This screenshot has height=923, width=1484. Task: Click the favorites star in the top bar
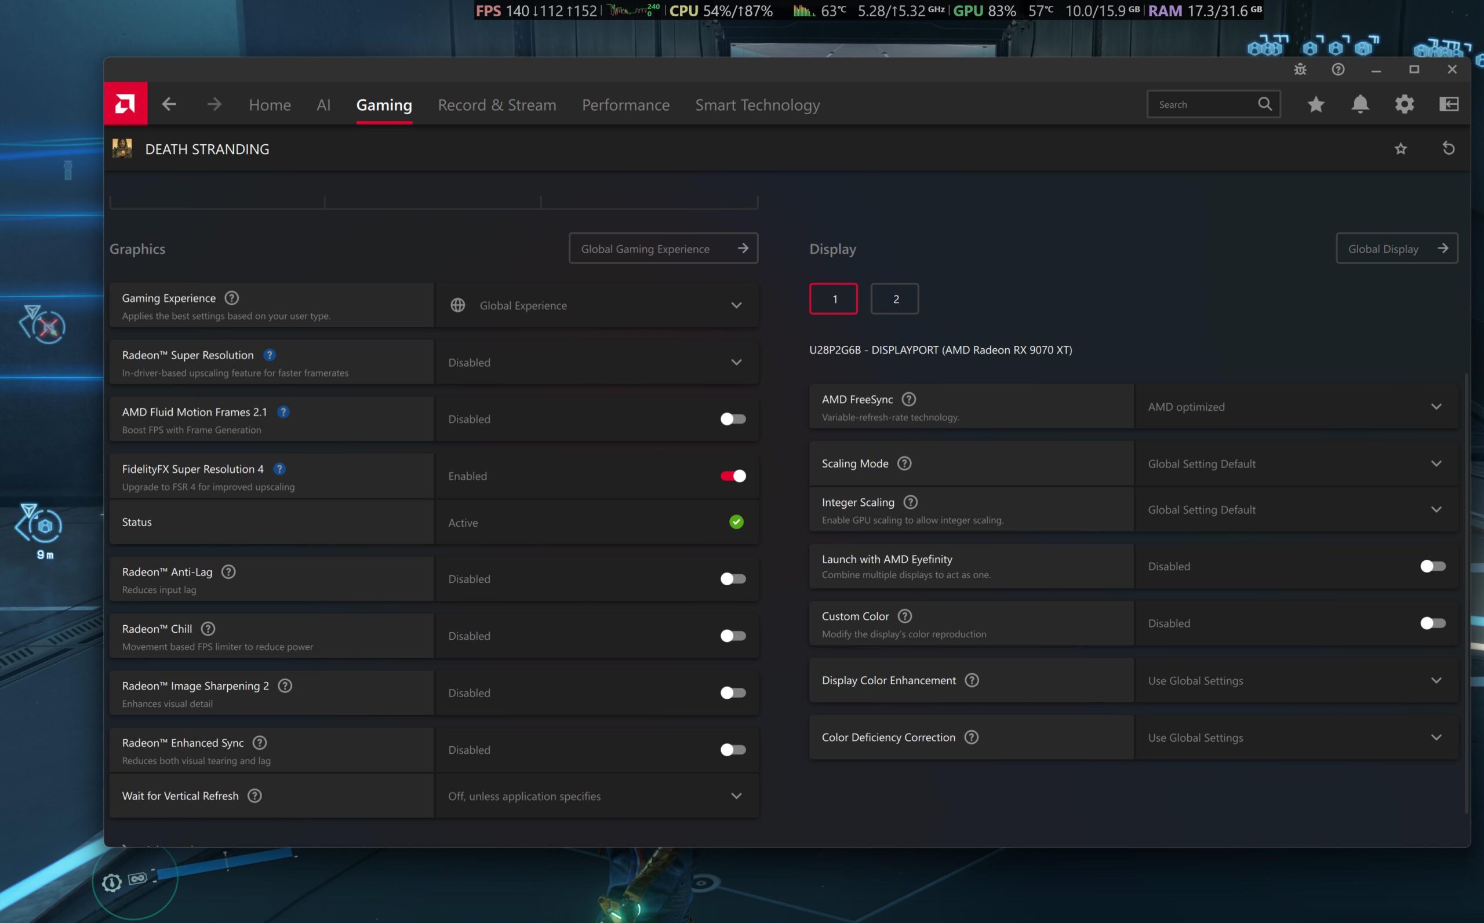pyautogui.click(x=1316, y=104)
